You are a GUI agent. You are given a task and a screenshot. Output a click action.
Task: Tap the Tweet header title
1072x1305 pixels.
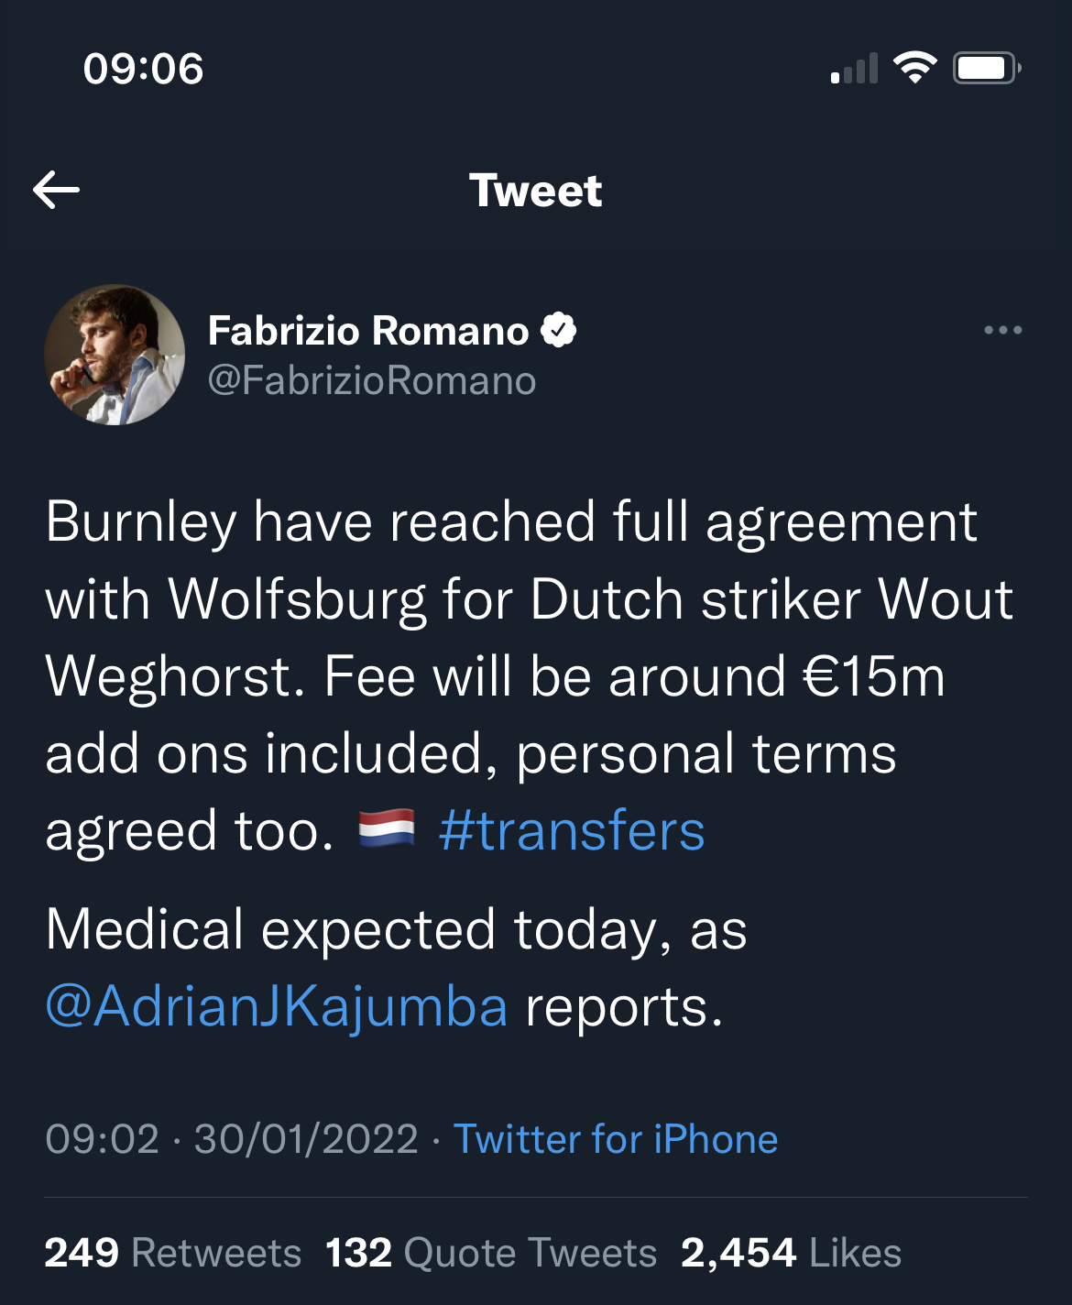[536, 191]
